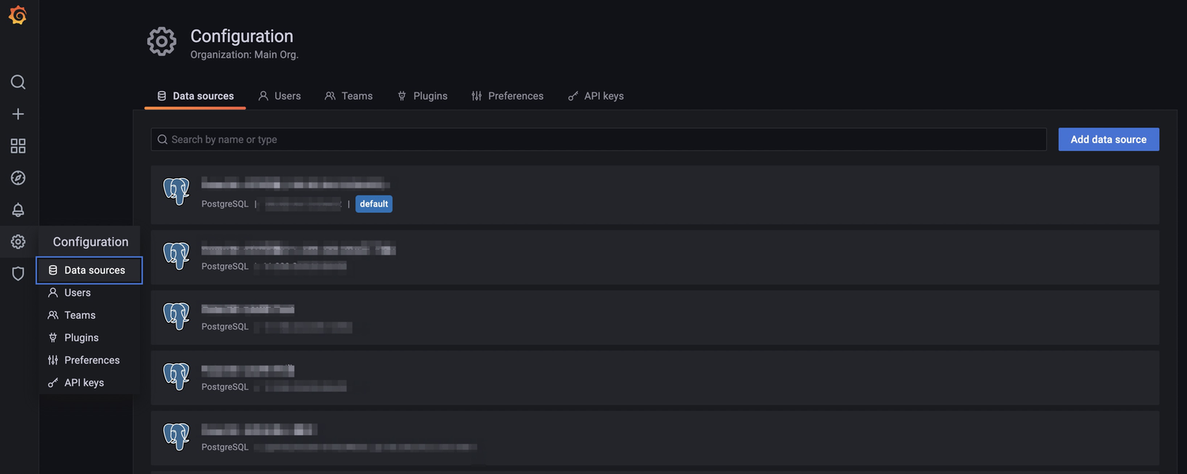Switch to the Data sources tab
This screenshot has height=474, width=1187.
pos(195,96)
